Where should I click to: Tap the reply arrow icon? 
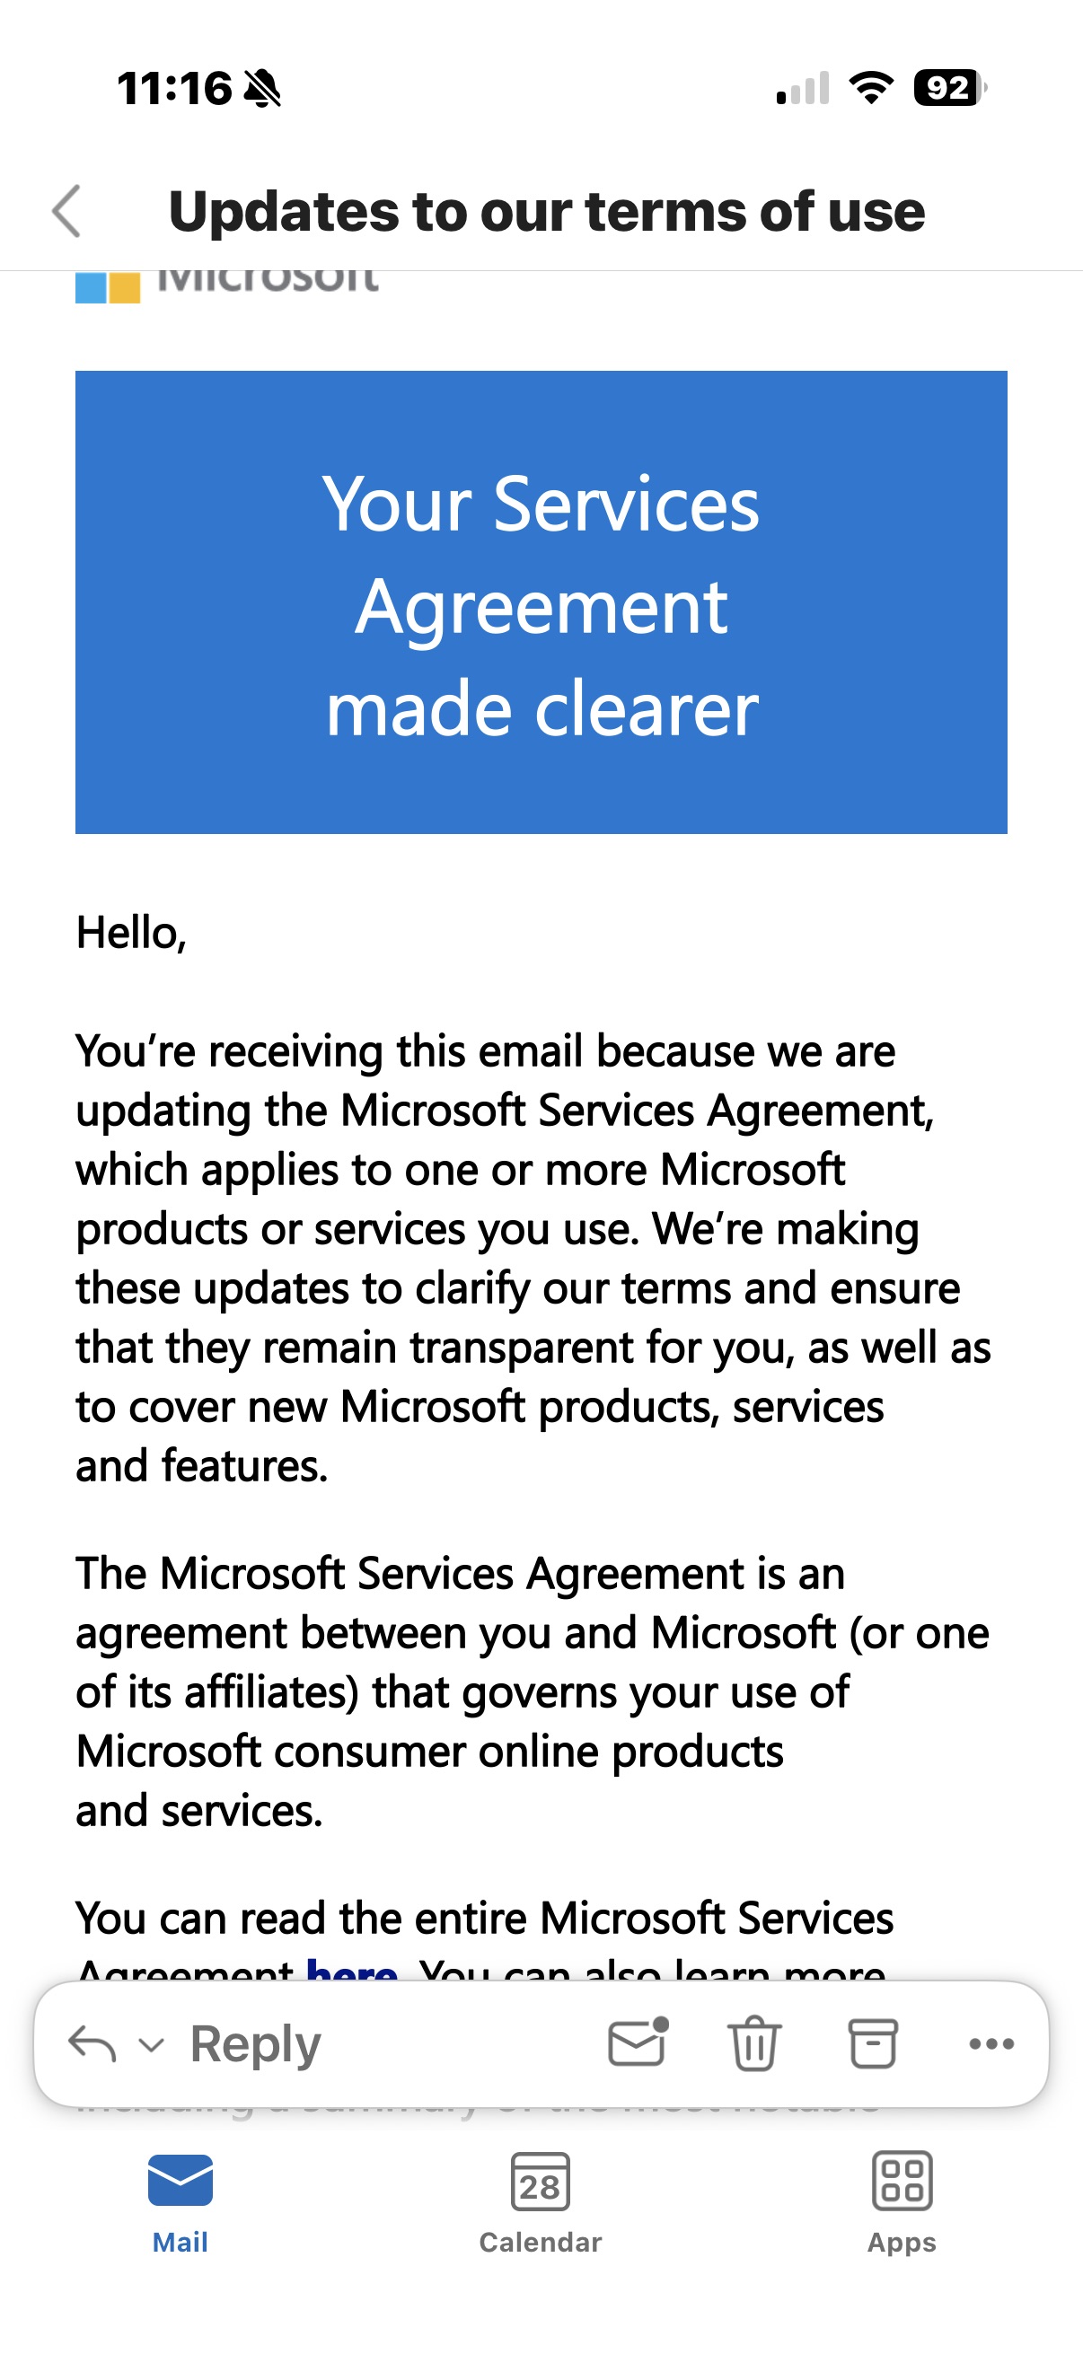[x=92, y=2044]
